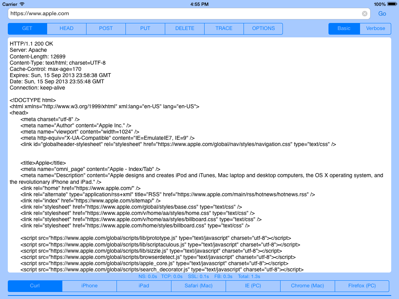Viewport: 399px width, 299px height.
Task: Click the 'Date: Sun, 15 Sep 2013' line
Action: [57, 82]
